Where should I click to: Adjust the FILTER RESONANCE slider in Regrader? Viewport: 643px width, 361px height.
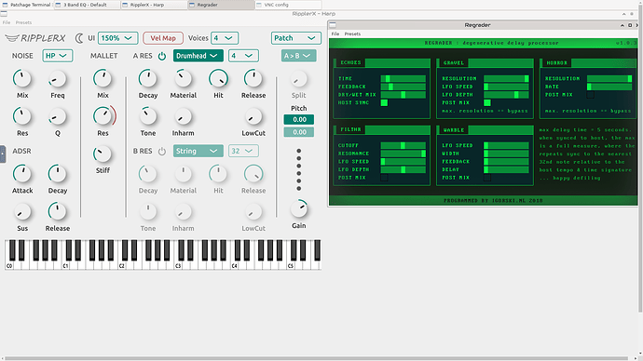pos(404,154)
